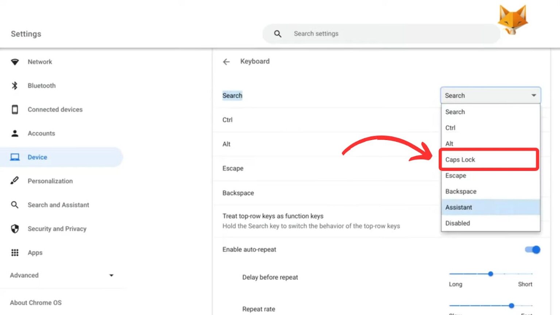Click the back arrow next to Keyboard
560x315 pixels.
point(226,62)
